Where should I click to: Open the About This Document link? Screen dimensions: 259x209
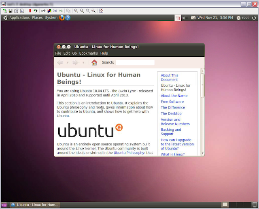170,77
